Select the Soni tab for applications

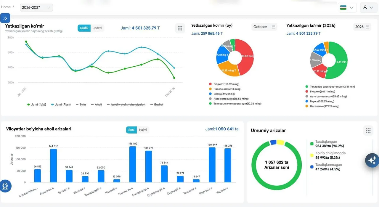pyautogui.click(x=131, y=130)
